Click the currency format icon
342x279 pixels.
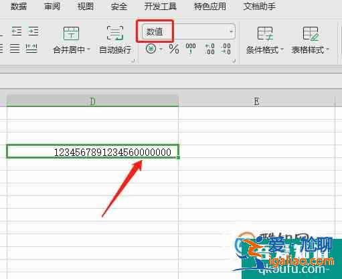click(x=151, y=49)
